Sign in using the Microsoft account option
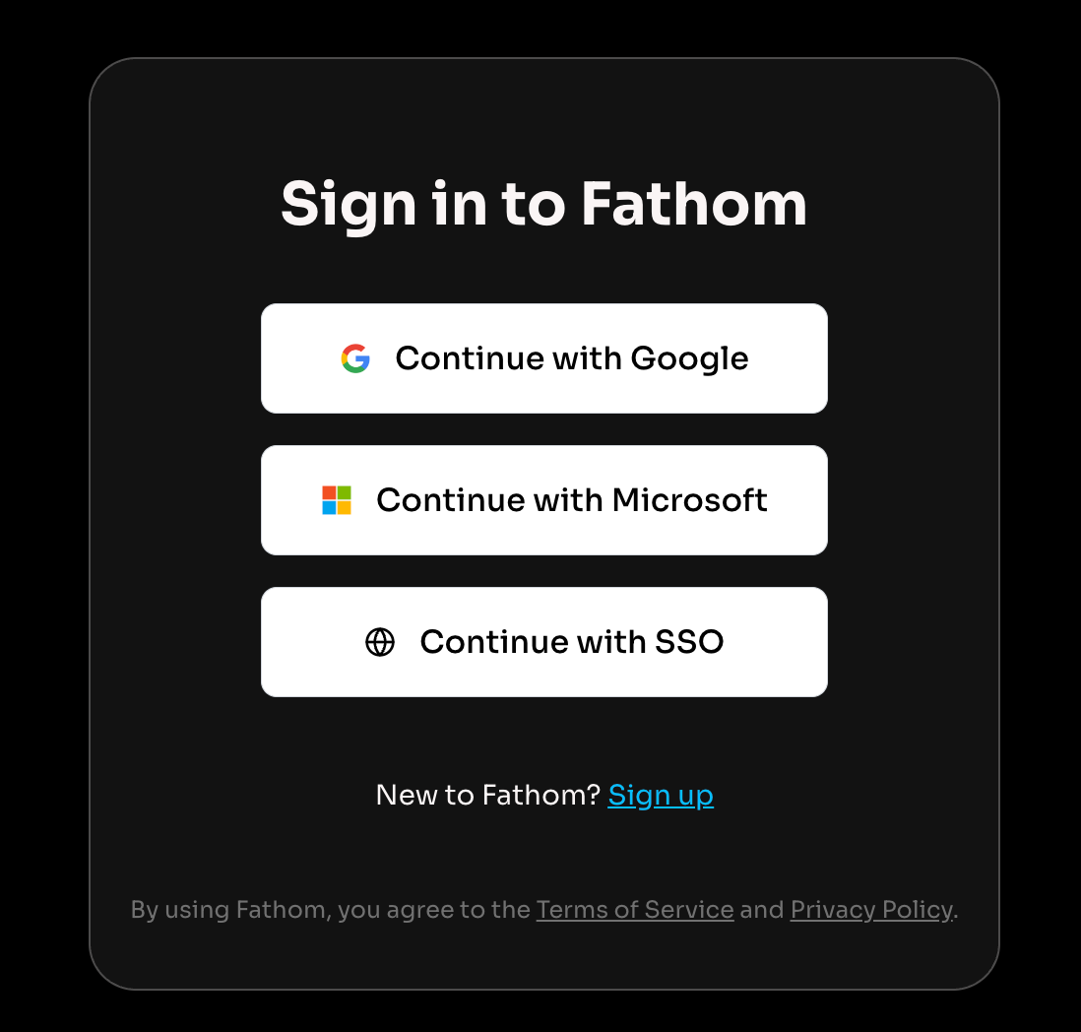The height and width of the screenshot is (1032, 1081). pos(543,500)
